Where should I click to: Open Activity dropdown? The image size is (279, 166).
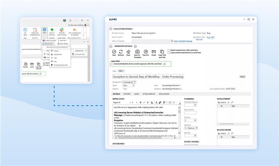click(190, 136)
